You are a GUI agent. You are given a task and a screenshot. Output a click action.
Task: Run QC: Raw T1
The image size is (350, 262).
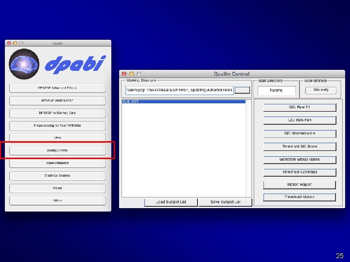click(299, 107)
